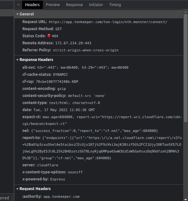Click the vertical scrollbar thumb
The image size is (188, 201).
tap(185, 68)
